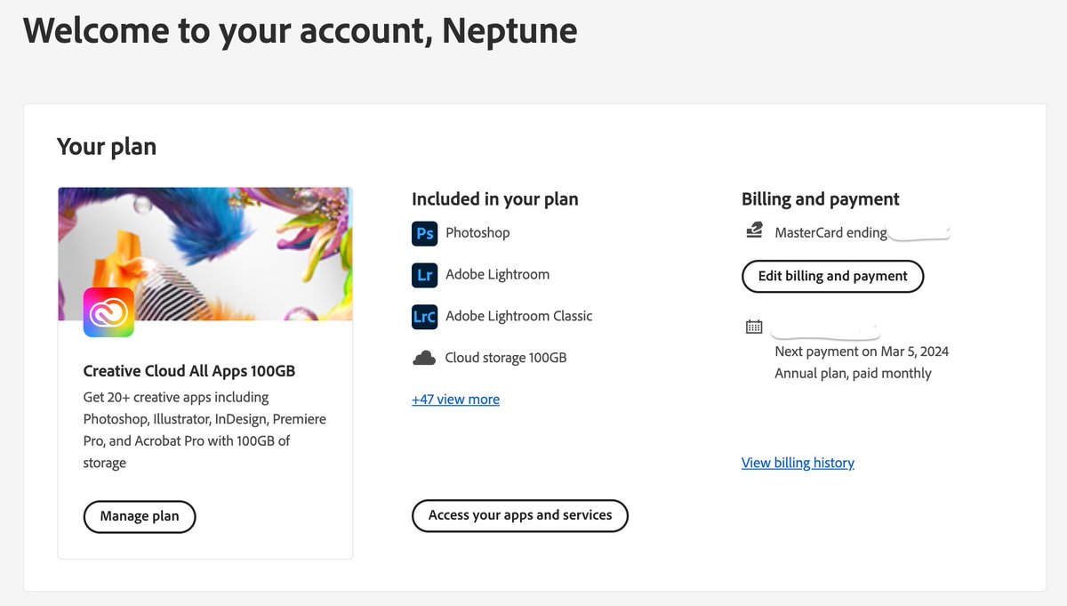The height and width of the screenshot is (606, 1067).
Task: Select the Photoshop label text
Action: click(x=477, y=233)
